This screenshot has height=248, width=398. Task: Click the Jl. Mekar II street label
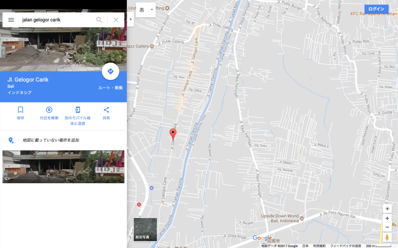(x=321, y=145)
